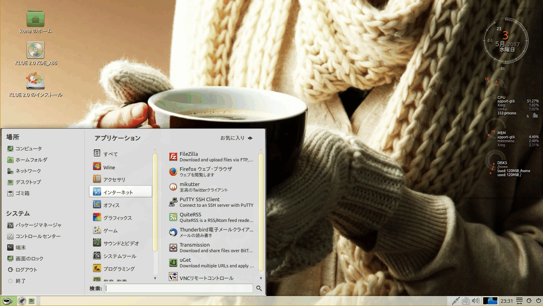The width and height of the screenshot is (543, 306).
Task: Select the オフィス category
Action: pyautogui.click(x=121, y=205)
